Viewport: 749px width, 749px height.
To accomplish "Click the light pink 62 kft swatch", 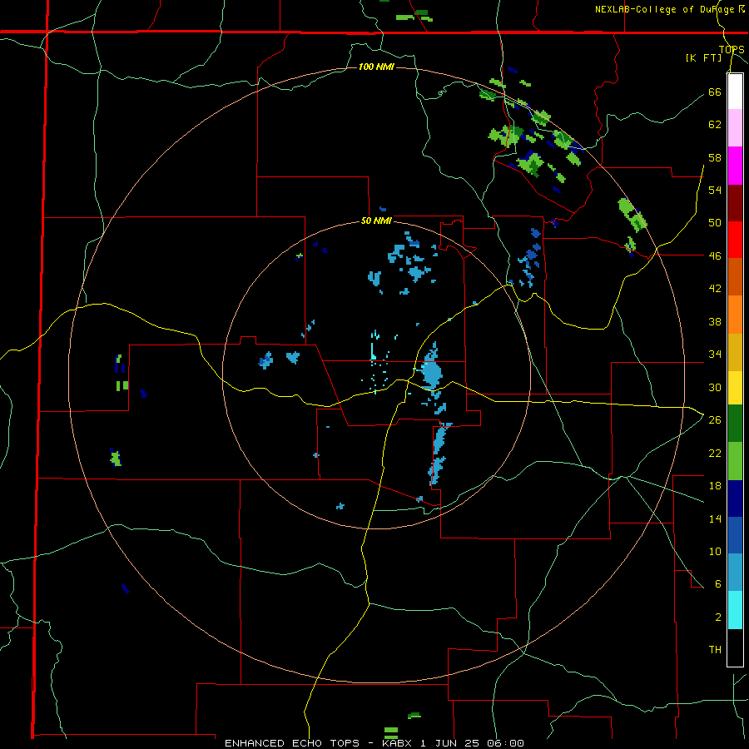I will (x=735, y=128).
